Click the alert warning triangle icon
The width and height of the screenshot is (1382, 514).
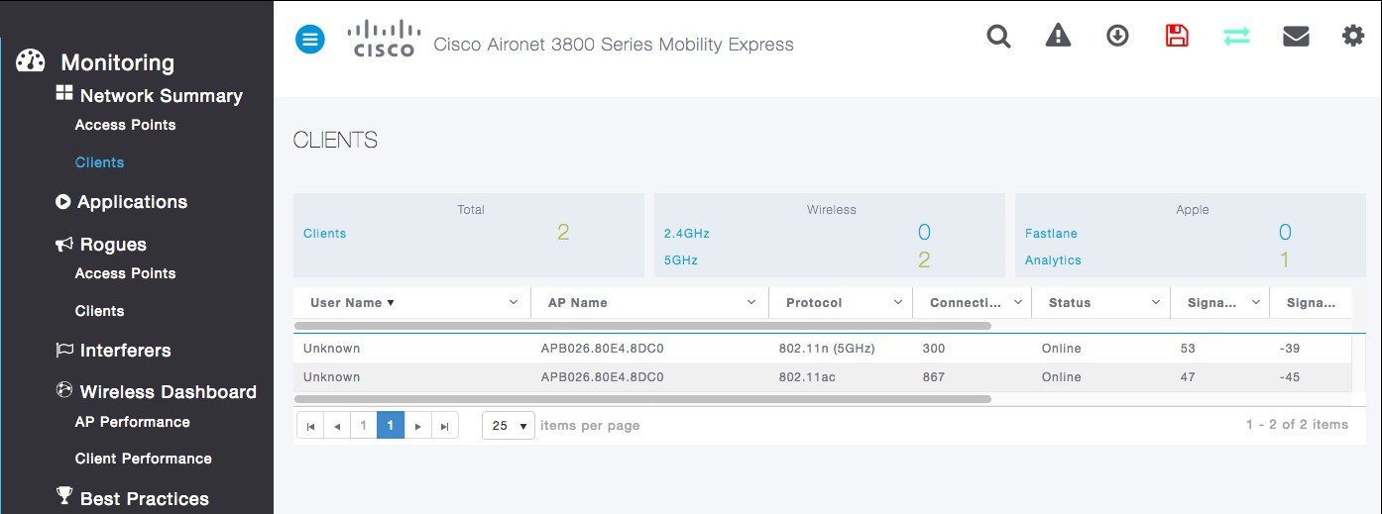coord(1058,37)
